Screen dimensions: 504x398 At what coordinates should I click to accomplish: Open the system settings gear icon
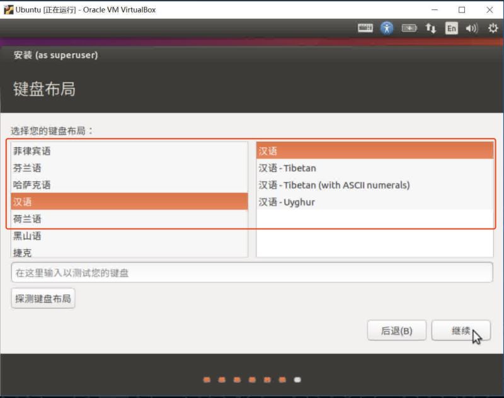(493, 28)
